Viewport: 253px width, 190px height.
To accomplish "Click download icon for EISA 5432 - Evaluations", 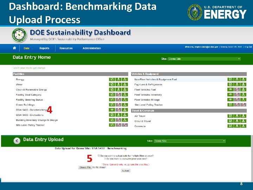I will 118,115.
